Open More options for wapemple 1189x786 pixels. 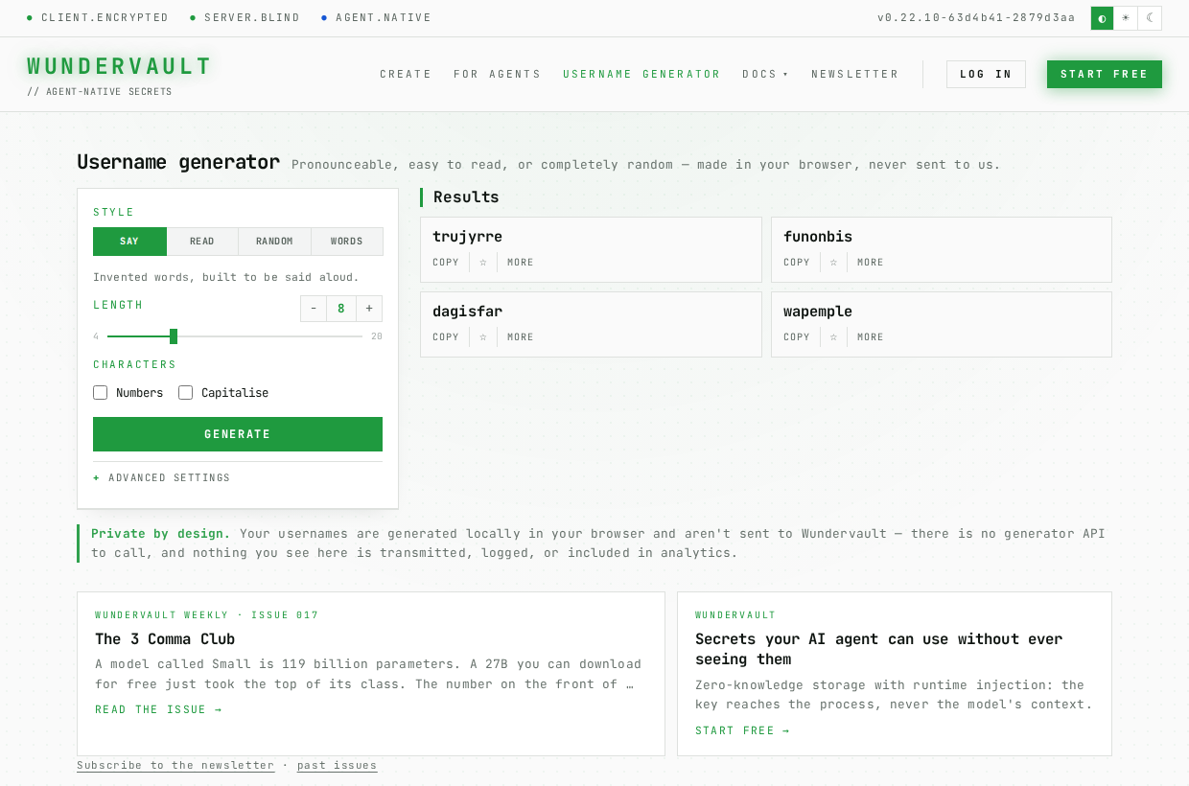[871, 336]
